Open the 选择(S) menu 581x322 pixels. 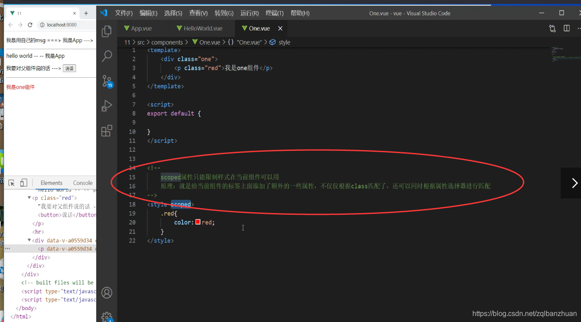[x=173, y=13]
